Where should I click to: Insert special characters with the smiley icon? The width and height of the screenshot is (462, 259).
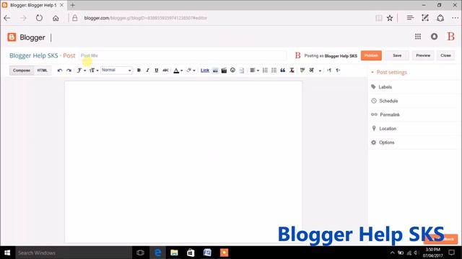232,71
